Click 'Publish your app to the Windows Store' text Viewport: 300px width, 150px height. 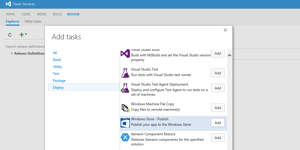pos(161,125)
